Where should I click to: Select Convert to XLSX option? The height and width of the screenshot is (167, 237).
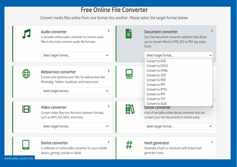click(x=178, y=104)
